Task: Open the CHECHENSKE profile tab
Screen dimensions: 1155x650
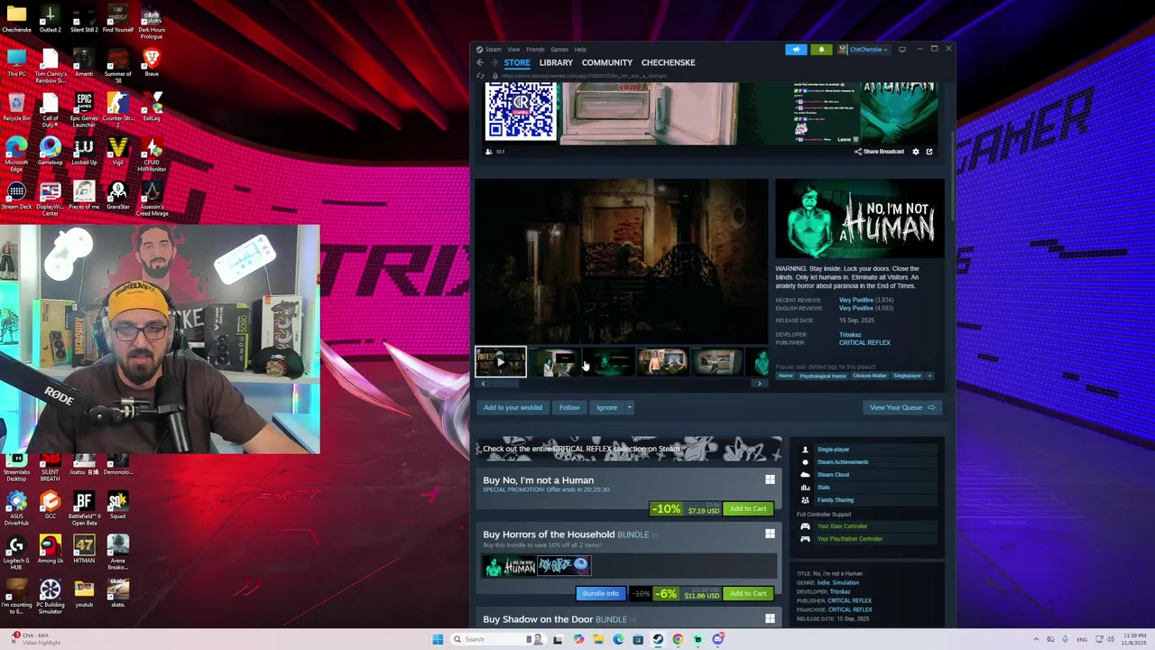Action: 669,62
